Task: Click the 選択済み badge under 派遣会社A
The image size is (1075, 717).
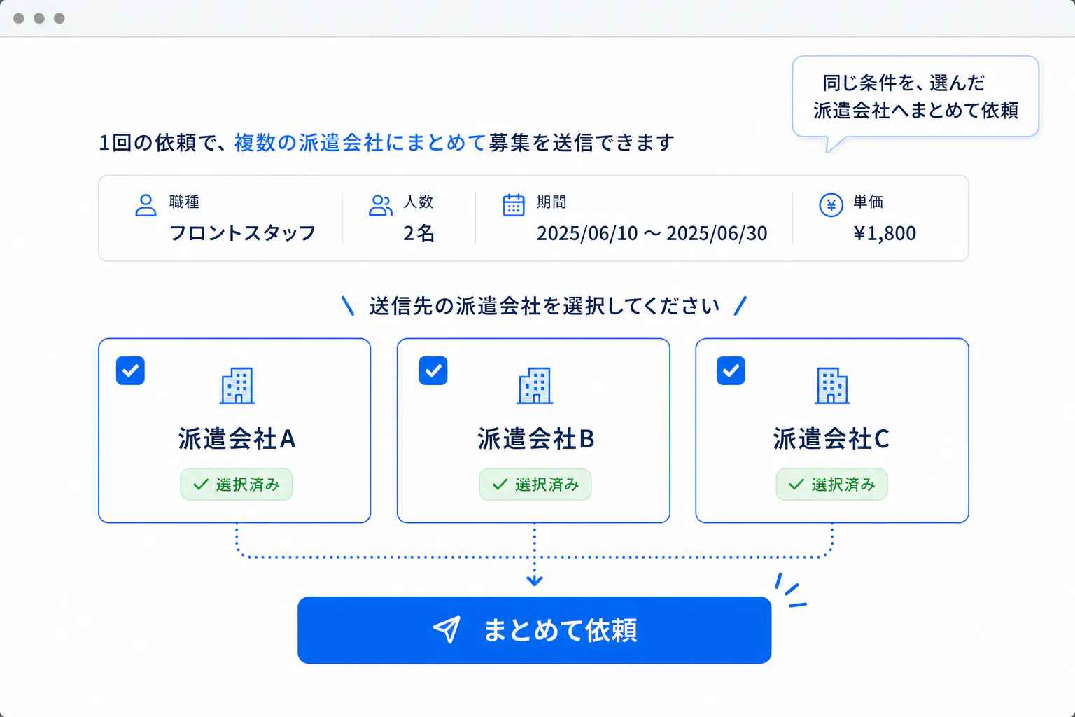Action: [237, 485]
